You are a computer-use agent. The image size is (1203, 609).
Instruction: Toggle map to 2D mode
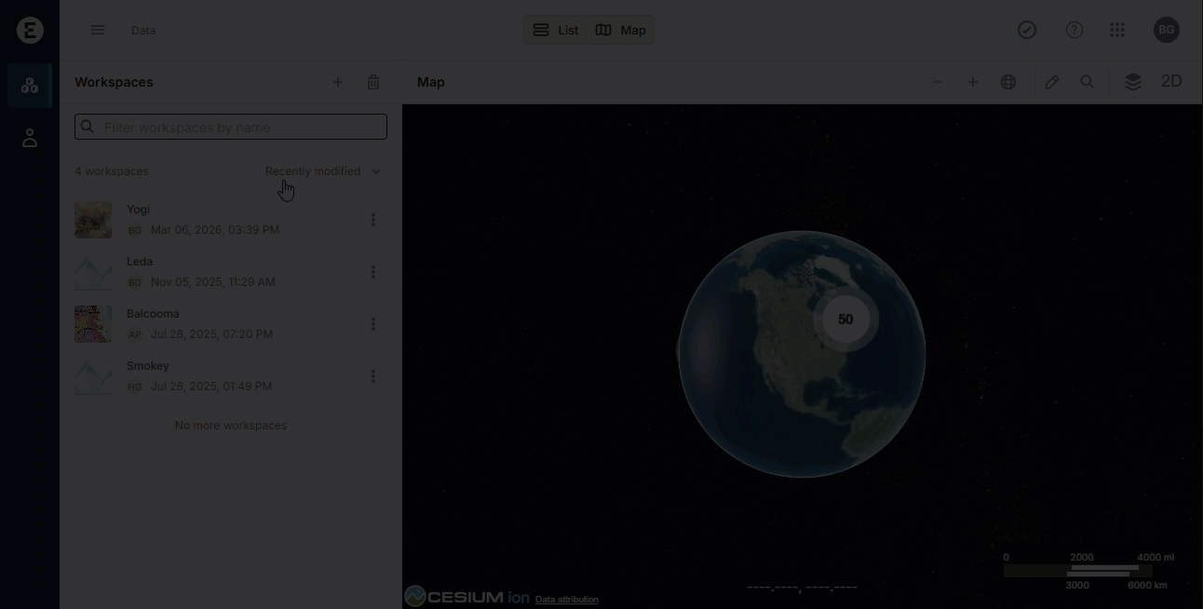[x=1171, y=82]
